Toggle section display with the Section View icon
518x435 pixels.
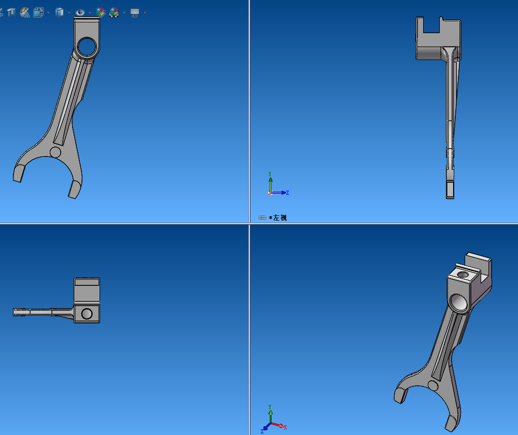[11, 12]
